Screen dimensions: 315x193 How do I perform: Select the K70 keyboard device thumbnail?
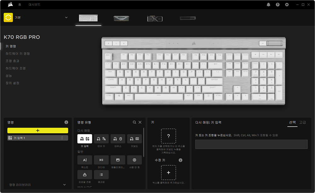tap(88, 18)
